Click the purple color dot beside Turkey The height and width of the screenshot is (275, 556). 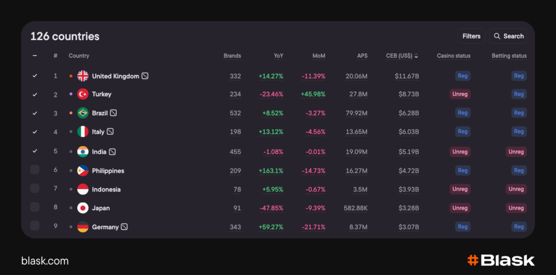[x=71, y=94]
